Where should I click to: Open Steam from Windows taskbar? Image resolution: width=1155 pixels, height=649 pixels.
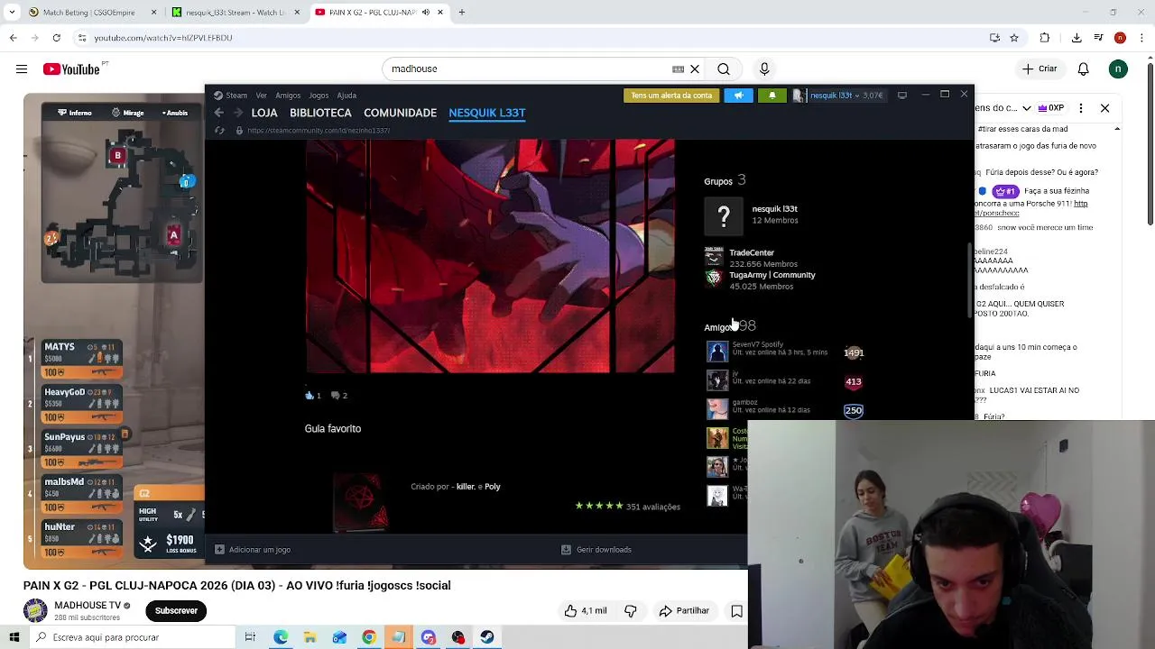tap(487, 637)
